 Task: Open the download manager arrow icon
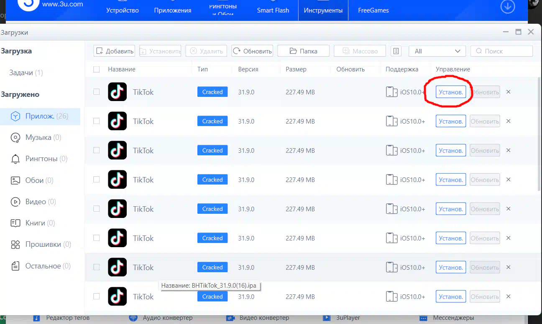507,7
